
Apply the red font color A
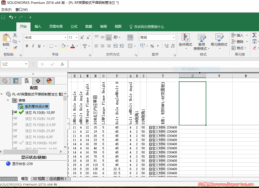[73, 46]
